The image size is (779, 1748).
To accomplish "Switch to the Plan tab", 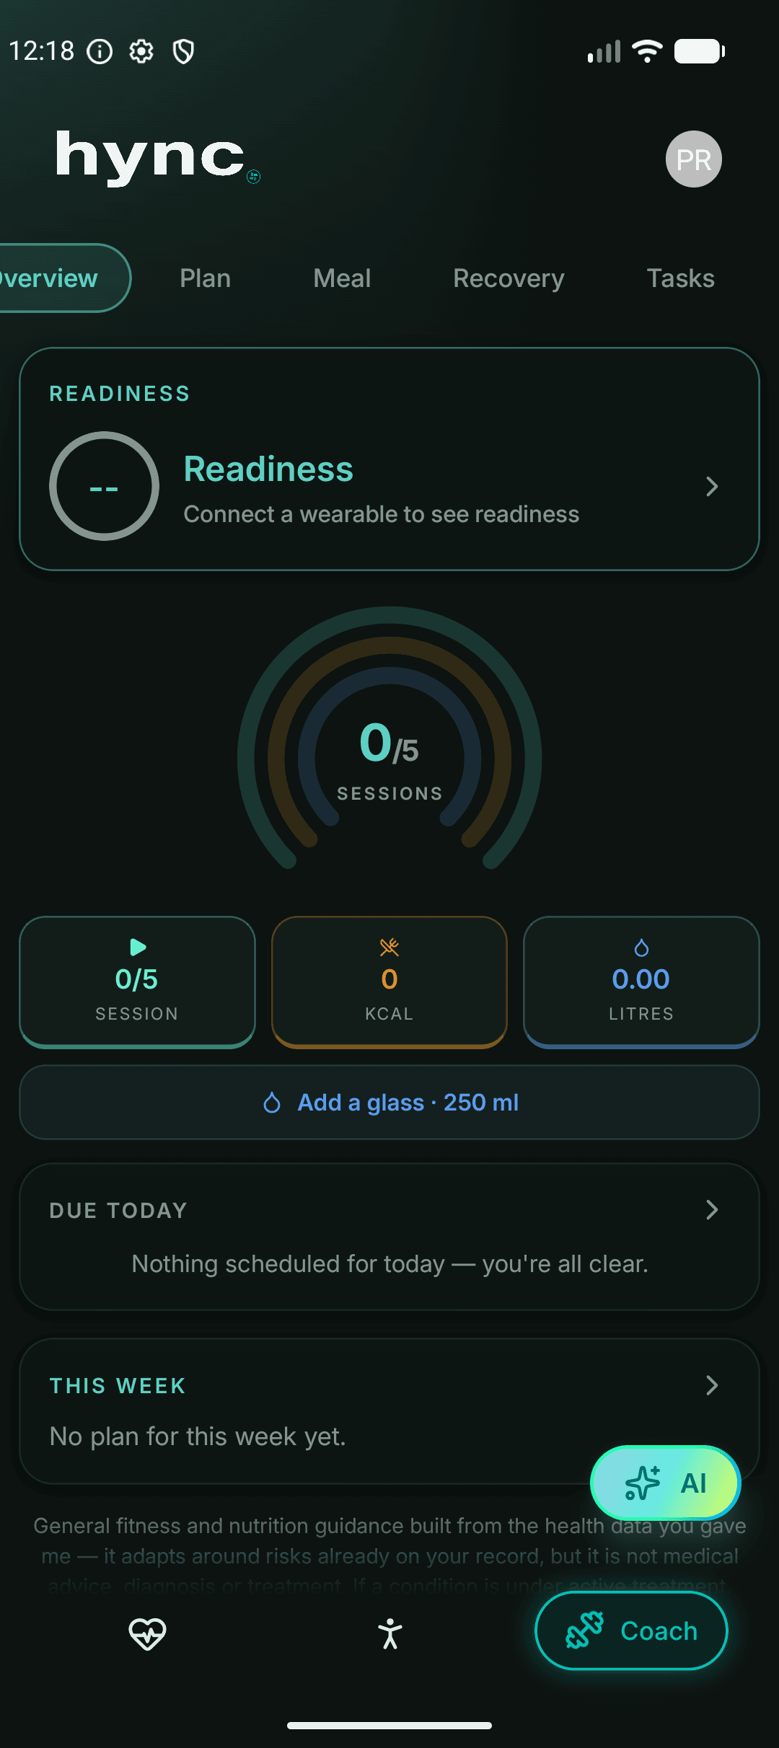I will coord(206,278).
